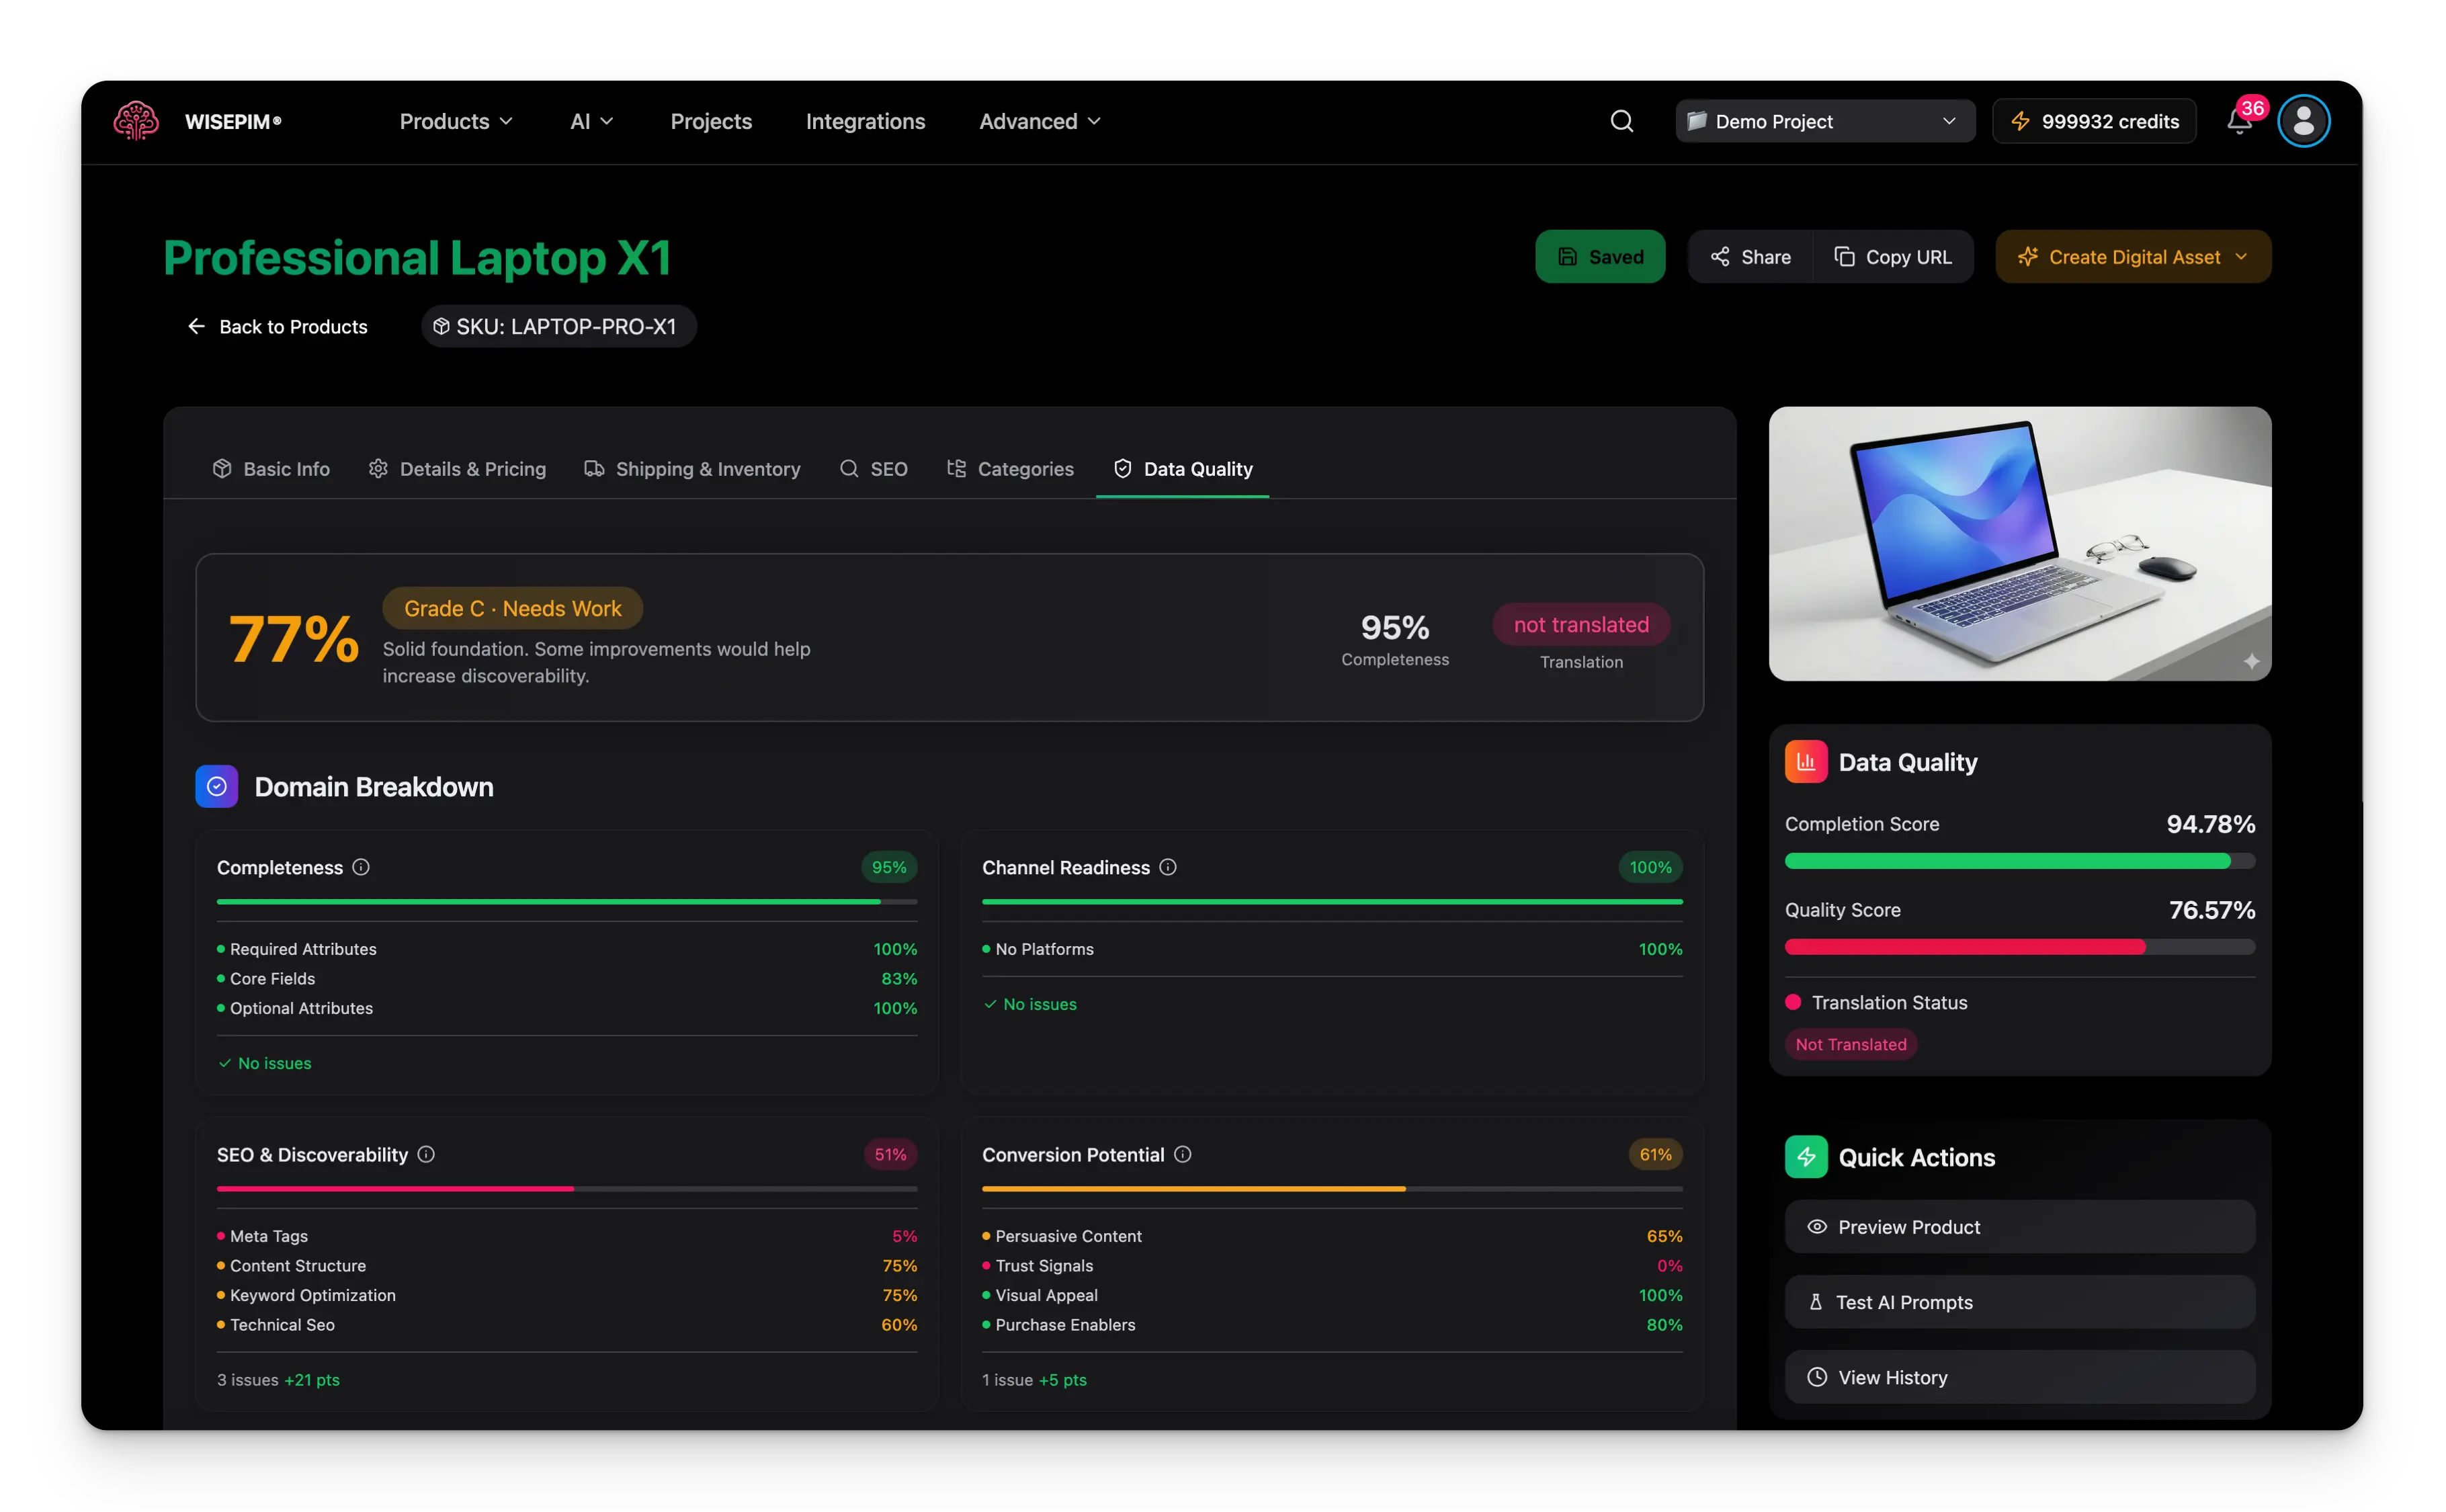
Task: Click the WisePIM brain logo icon
Action: pyautogui.click(x=136, y=121)
